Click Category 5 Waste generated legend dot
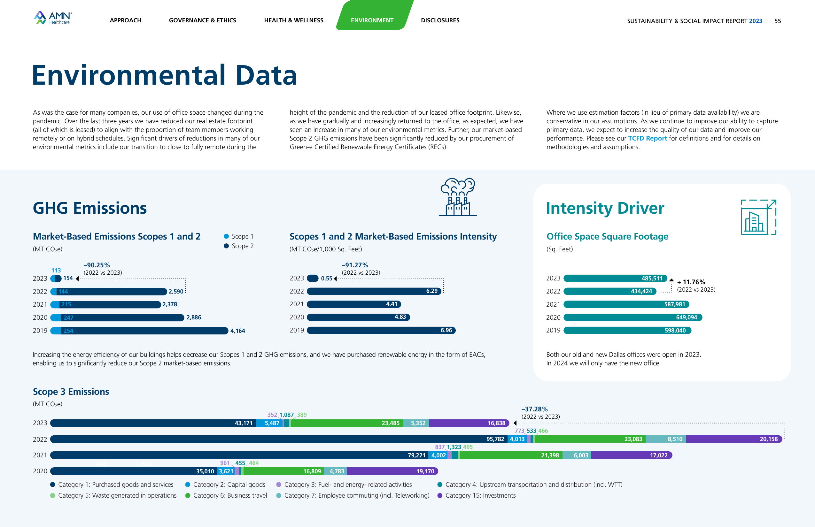This screenshot has width=815, height=527. 53,495
